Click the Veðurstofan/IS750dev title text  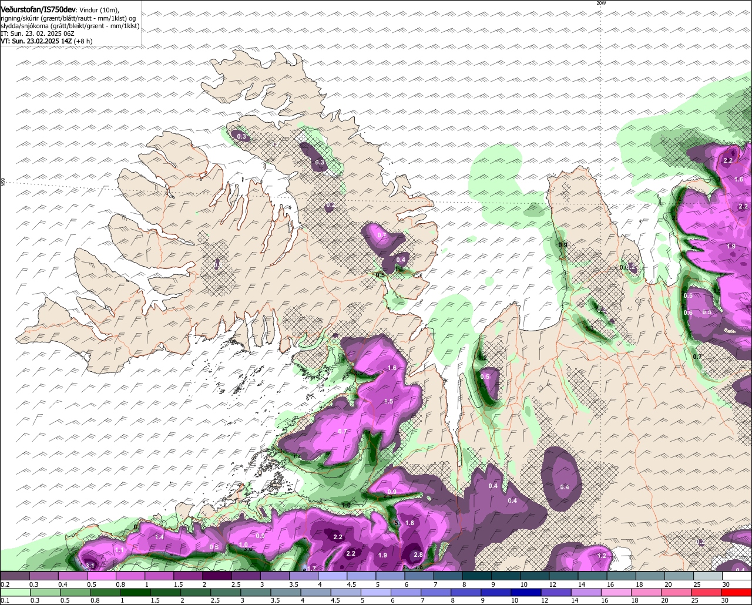pyautogui.click(x=38, y=9)
